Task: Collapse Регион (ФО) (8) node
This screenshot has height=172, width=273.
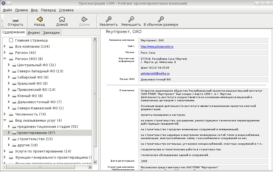Action: tap(5, 59)
